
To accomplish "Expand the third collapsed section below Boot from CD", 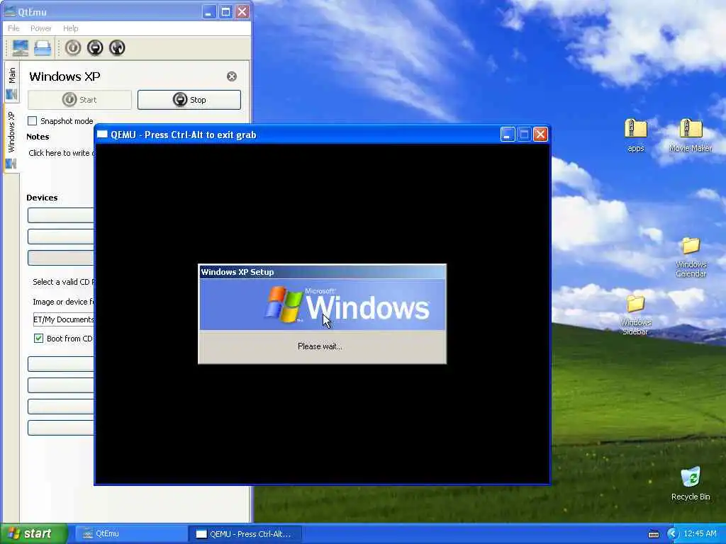I will (61, 407).
